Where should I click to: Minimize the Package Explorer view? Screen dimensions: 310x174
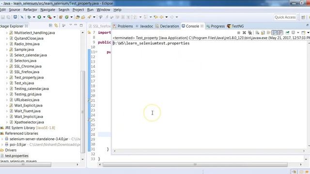[x=76, y=25]
